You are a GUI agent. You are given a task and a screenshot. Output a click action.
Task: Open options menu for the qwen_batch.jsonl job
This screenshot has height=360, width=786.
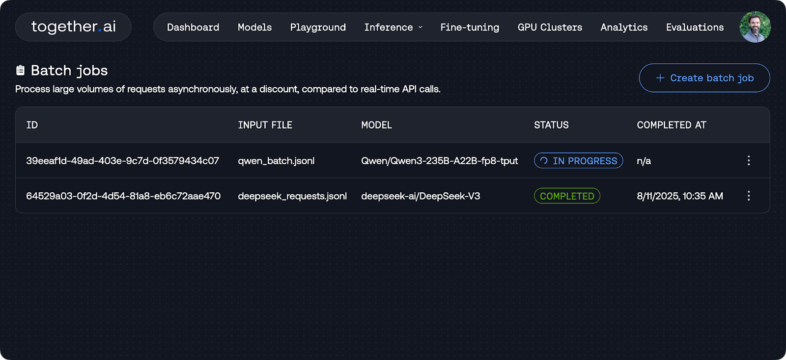point(748,160)
